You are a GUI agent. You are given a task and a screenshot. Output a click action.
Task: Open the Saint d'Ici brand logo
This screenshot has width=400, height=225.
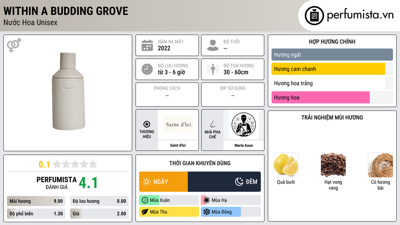[x=178, y=125]
